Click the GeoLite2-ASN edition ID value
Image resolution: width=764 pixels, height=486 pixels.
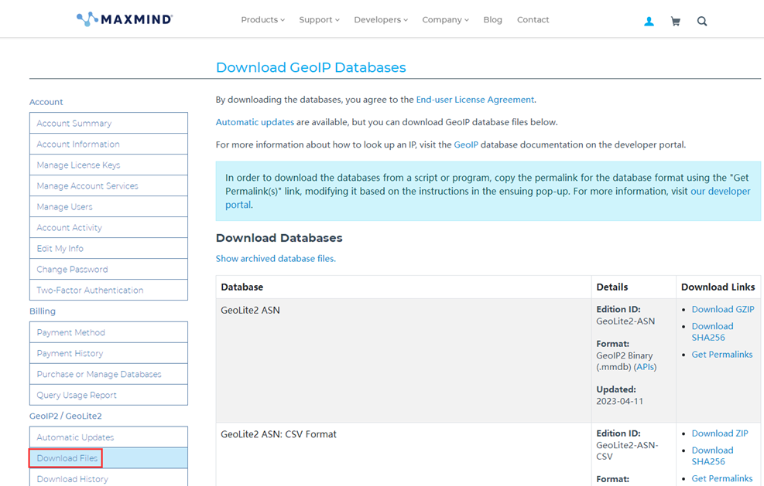pos(625,321)
